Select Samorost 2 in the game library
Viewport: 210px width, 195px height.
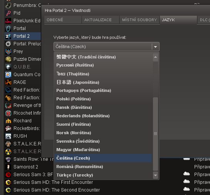(x=26, y=167)
